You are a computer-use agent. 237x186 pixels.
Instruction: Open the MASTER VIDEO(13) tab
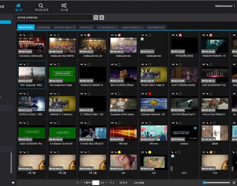tap(65, 27)
